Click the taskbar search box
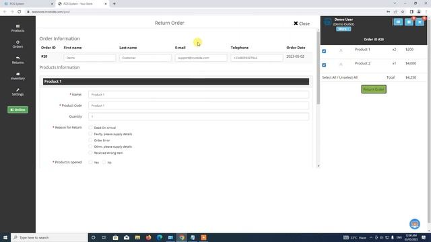Viewport: 431px width, 242px height. (49, 237)
